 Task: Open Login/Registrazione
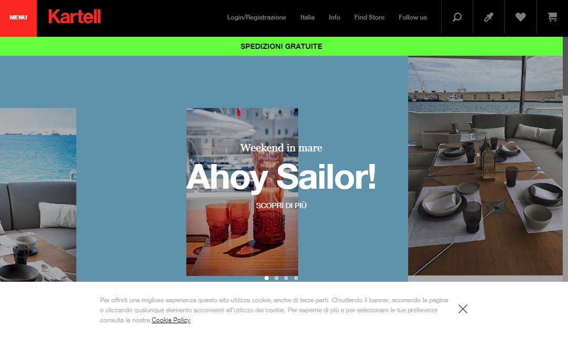click(257, 17)
